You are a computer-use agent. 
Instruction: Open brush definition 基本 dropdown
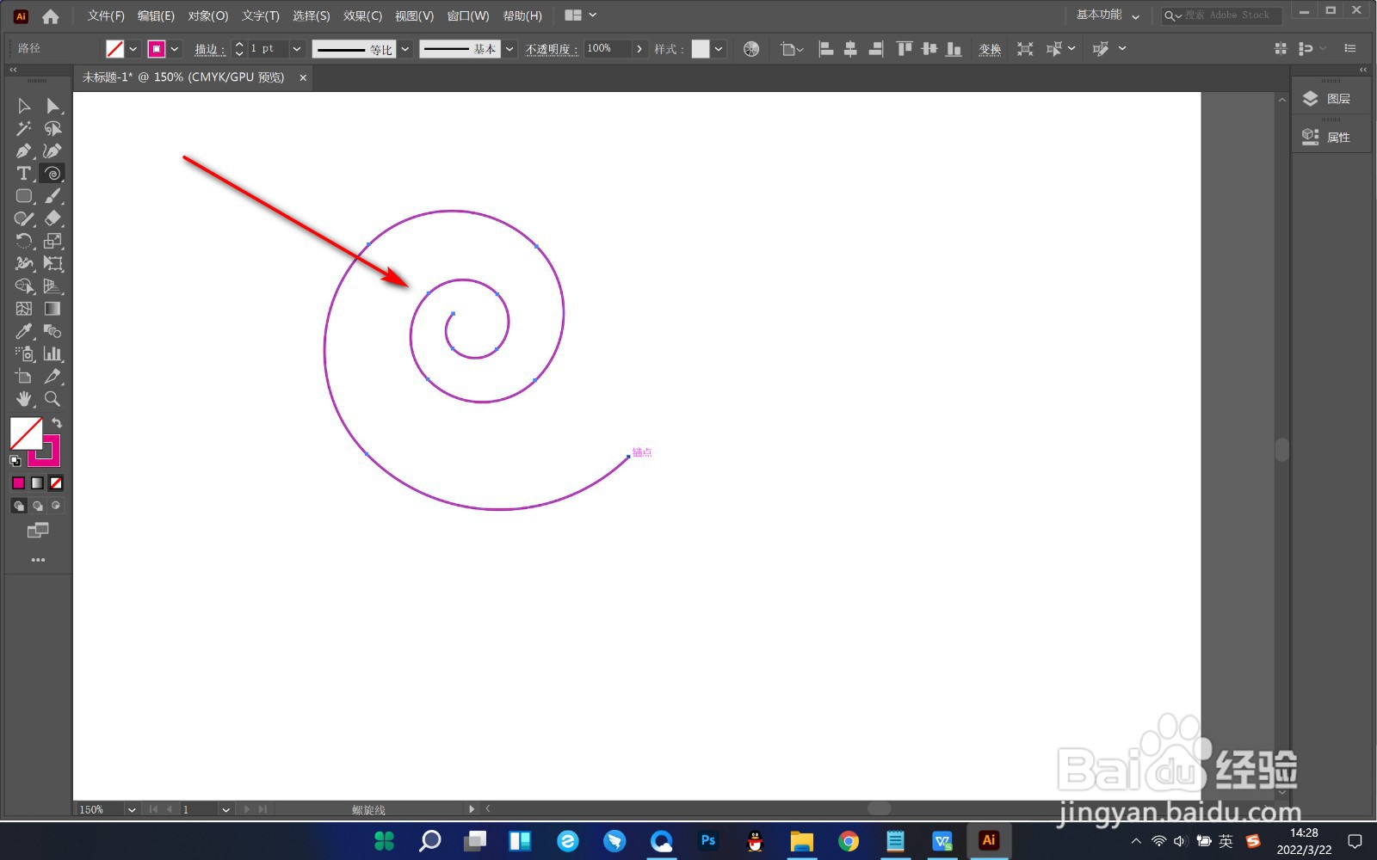click(x=509, y=49)
